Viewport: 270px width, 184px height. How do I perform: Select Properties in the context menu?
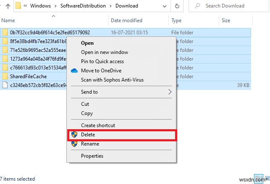[92, 156]
